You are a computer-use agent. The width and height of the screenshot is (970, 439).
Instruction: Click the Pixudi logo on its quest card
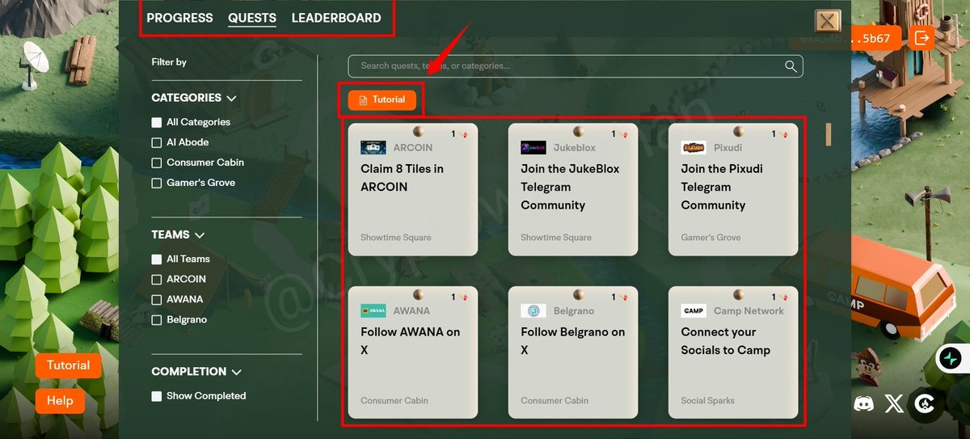[694, 148]
